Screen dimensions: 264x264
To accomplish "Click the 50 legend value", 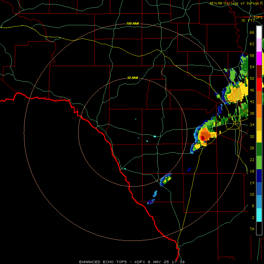I will click(x=252, y=78).
